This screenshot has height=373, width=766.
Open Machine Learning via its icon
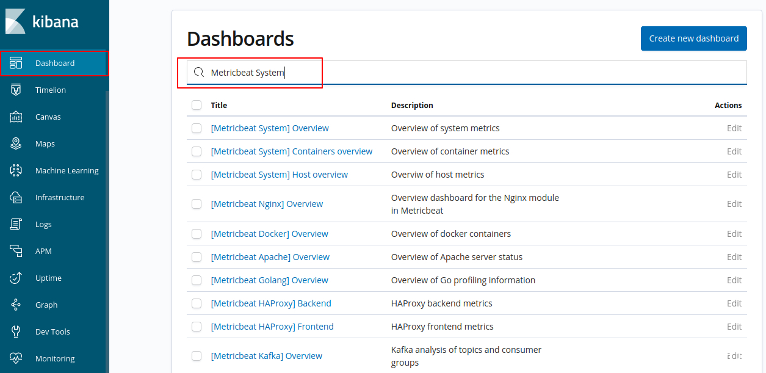[x=16, y=170]
